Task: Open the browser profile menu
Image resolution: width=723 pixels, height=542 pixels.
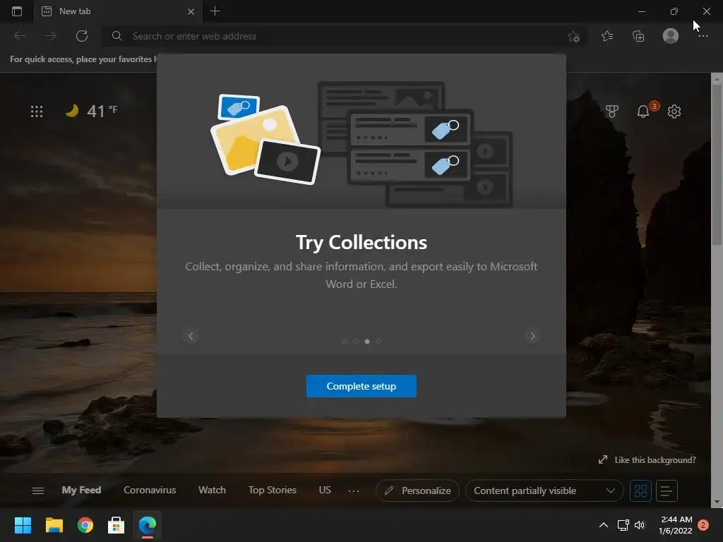Action: (x=671, y=36)
